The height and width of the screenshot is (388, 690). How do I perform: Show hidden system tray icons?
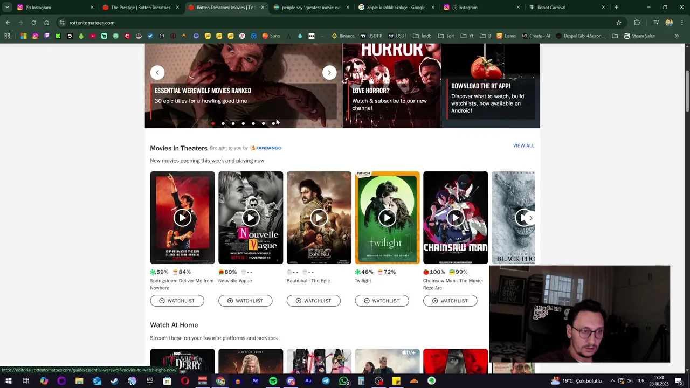[612, 381]
